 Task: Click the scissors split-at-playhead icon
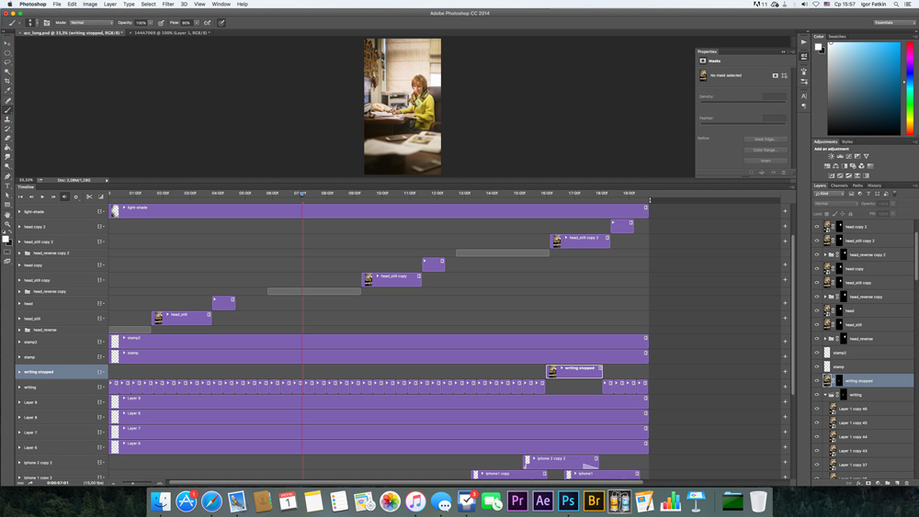click(89, 197)
